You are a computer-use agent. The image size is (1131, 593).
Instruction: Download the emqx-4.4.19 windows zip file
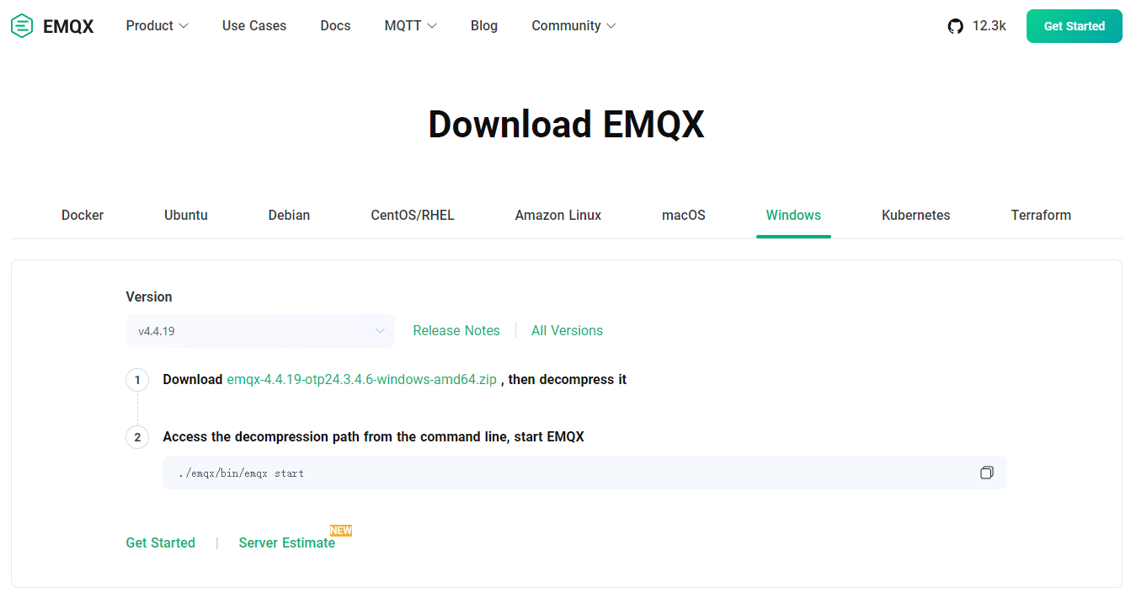coord(361,380)
